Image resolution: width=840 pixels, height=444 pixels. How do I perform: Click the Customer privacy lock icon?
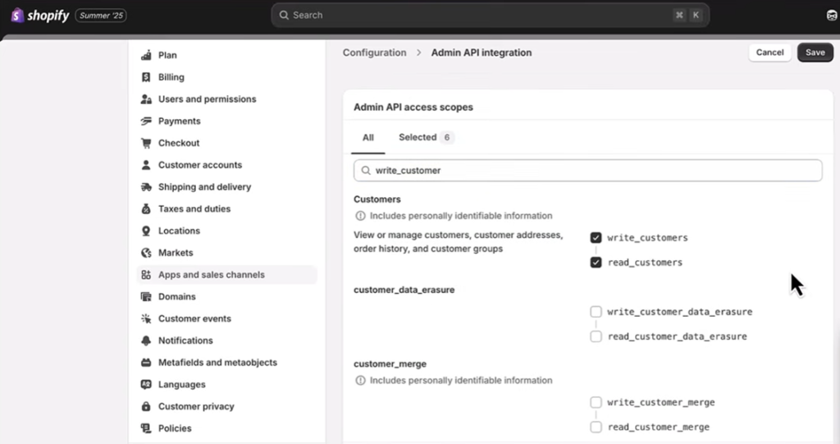146,407
